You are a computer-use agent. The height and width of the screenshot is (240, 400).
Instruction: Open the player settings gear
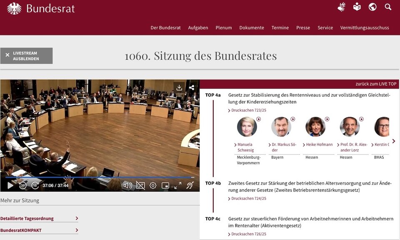click(x=152, y=185)
